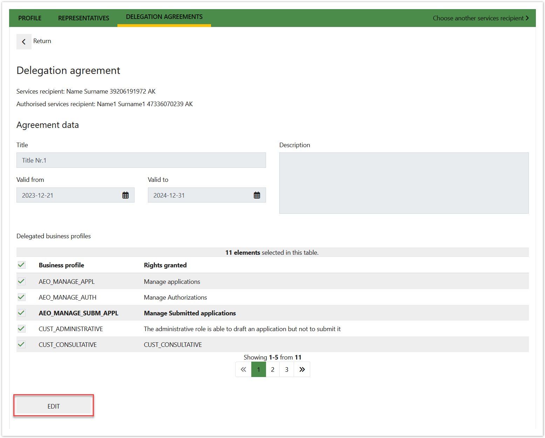545x438 pixels.
Task: Click the Return back-arrow icon
Action: point(24,42)
